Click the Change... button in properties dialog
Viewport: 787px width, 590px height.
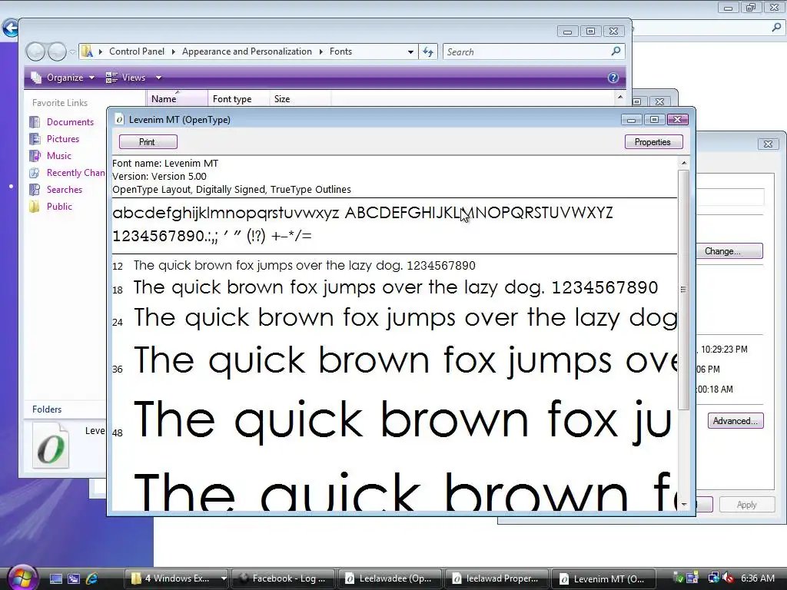pyautogui.click(x=729, y=251)
